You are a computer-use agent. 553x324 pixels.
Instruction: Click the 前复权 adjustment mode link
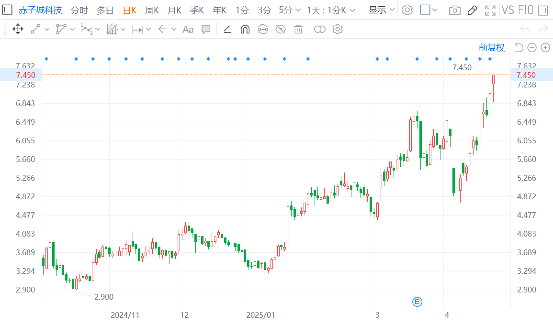492,47
